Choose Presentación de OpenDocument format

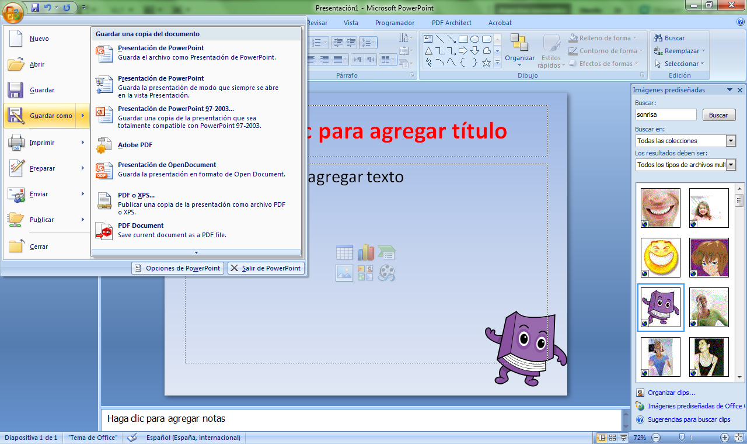tap(167, 165)
